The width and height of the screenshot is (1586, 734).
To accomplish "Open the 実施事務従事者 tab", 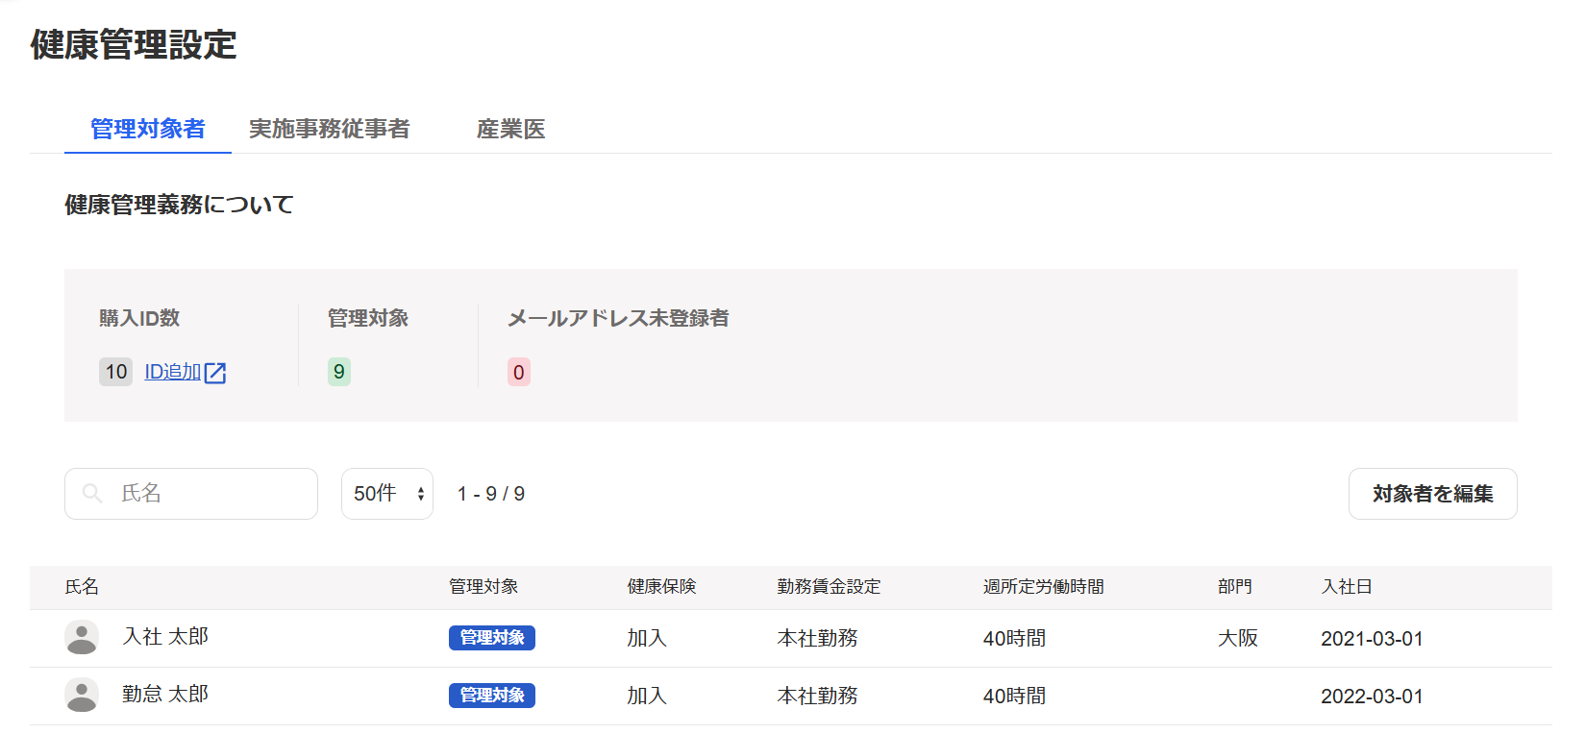I will click(x=330, y=129).
